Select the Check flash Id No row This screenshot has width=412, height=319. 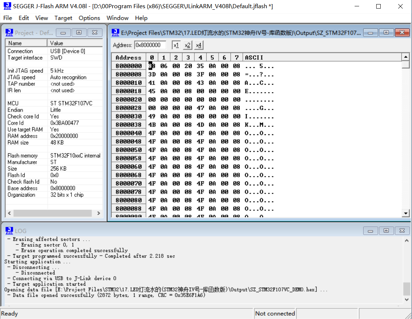54,182
